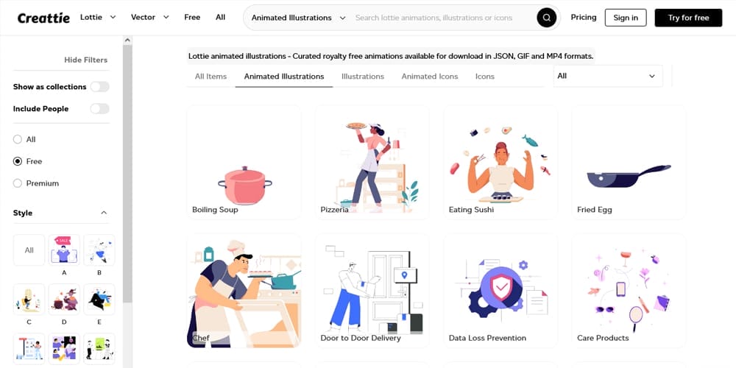
Task: Open the Lottie dropdown menu
Action: tap(98, 18)
